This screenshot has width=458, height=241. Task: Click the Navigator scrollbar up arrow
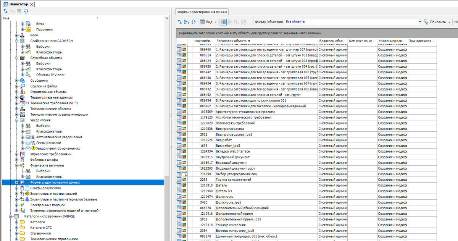click(166, 18)
